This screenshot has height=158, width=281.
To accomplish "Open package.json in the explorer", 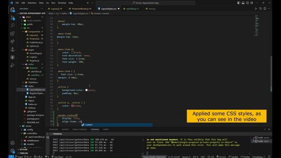I will pyautogui.click(x=33, y=119).
